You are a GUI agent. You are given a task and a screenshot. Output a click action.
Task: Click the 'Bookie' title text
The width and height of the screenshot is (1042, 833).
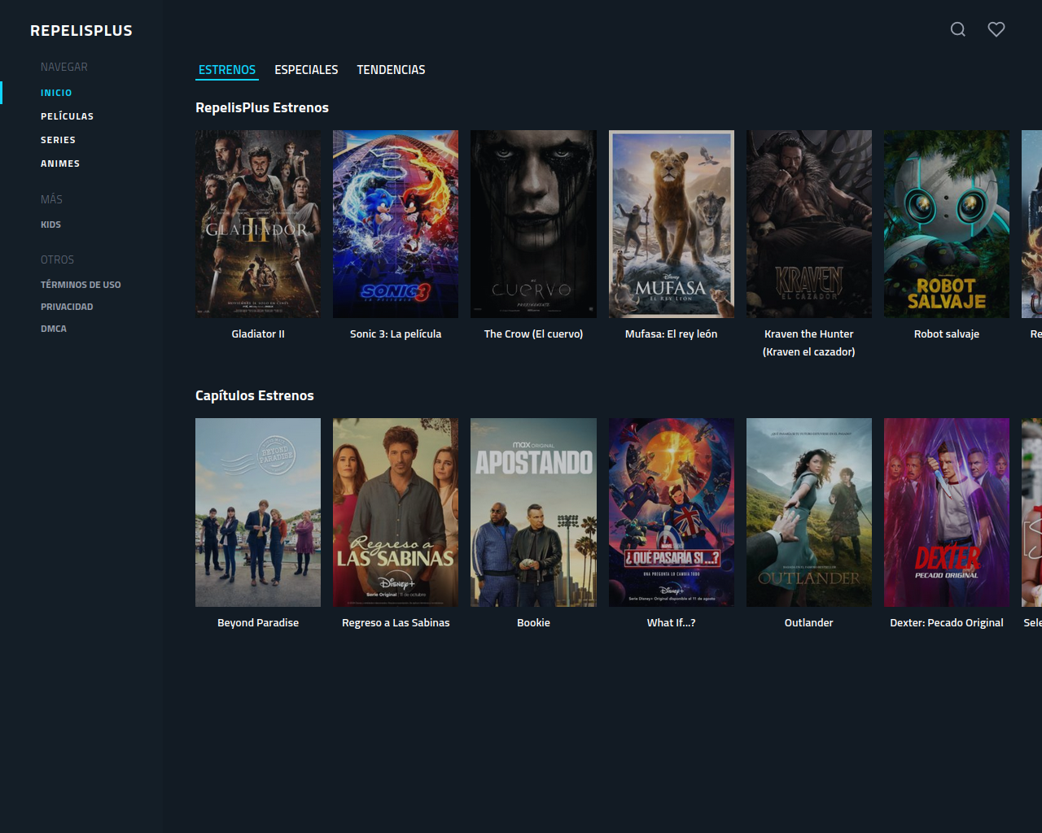(533, 623)
